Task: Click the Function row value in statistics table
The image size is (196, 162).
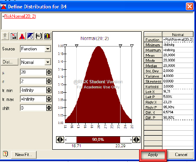Action: click(178, 40)
